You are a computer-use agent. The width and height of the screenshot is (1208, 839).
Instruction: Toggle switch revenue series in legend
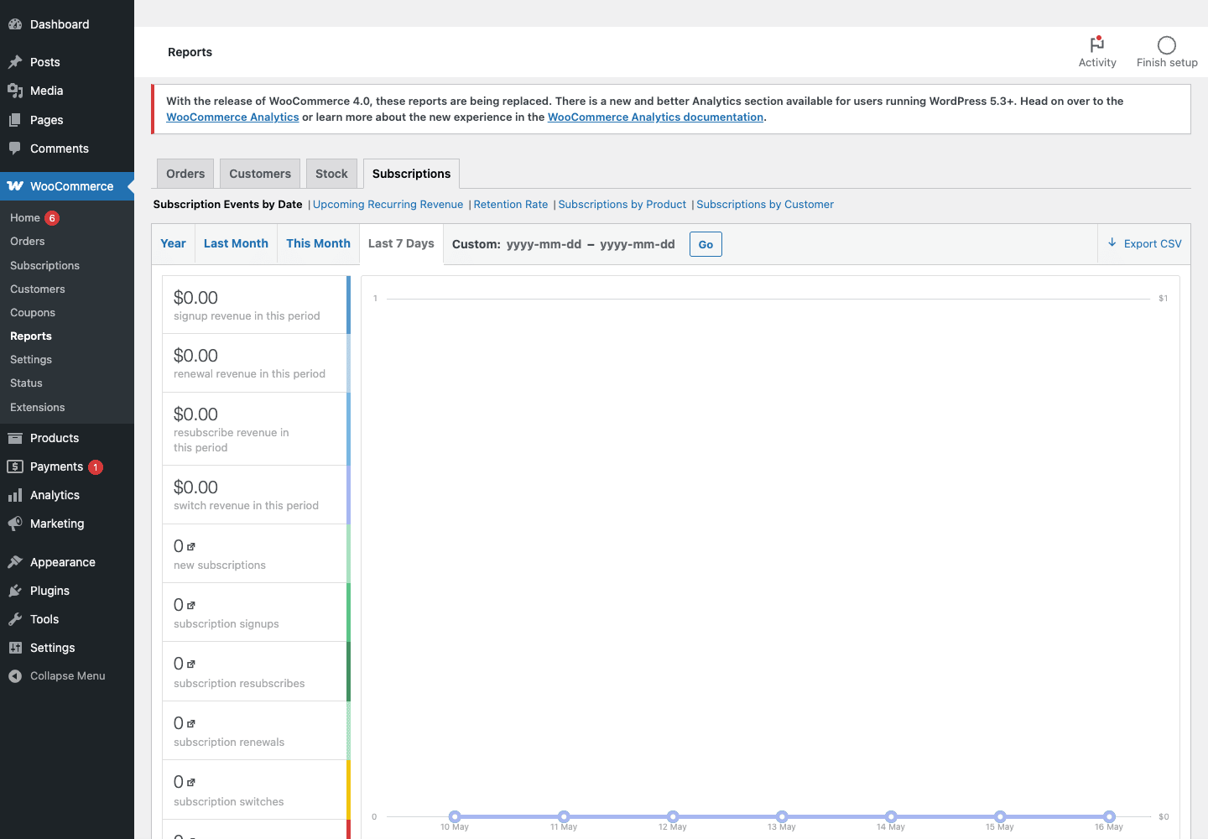256,495
